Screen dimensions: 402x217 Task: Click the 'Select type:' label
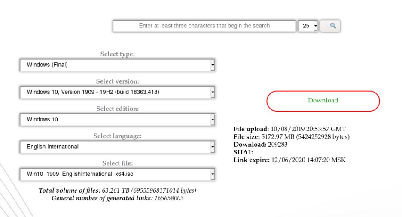coord(117,54)
